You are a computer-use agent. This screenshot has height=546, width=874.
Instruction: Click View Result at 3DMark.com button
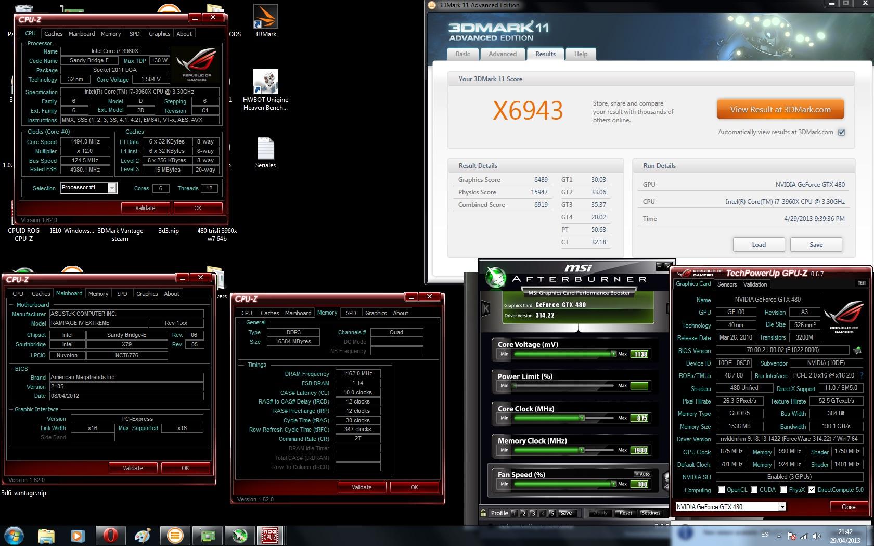780,110
